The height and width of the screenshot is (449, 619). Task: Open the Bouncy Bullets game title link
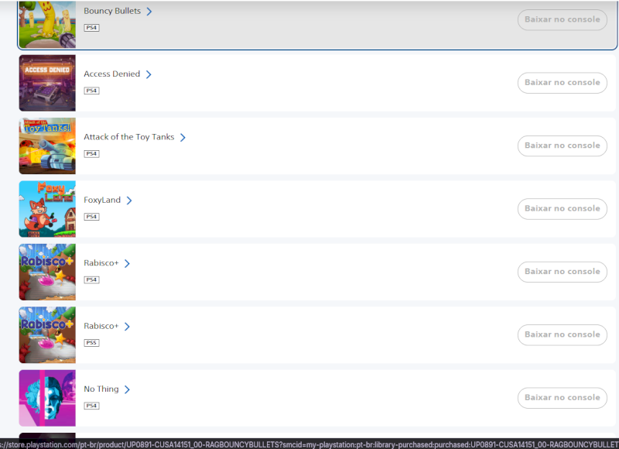[x=112, y=11]
